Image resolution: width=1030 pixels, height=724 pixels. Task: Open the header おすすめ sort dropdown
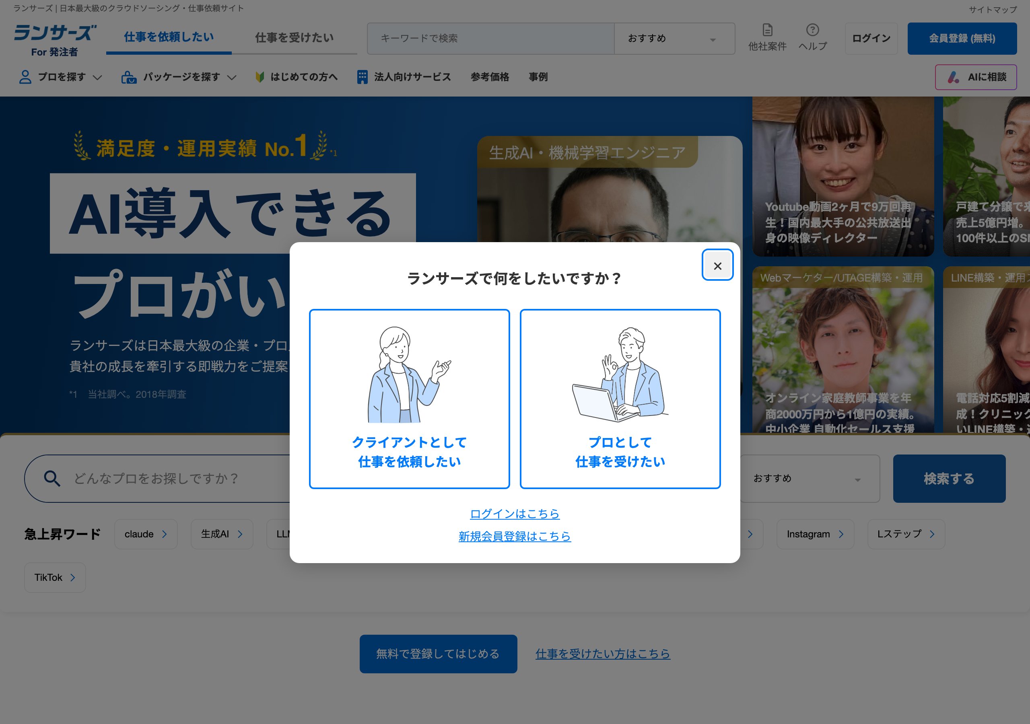point(674,39)
